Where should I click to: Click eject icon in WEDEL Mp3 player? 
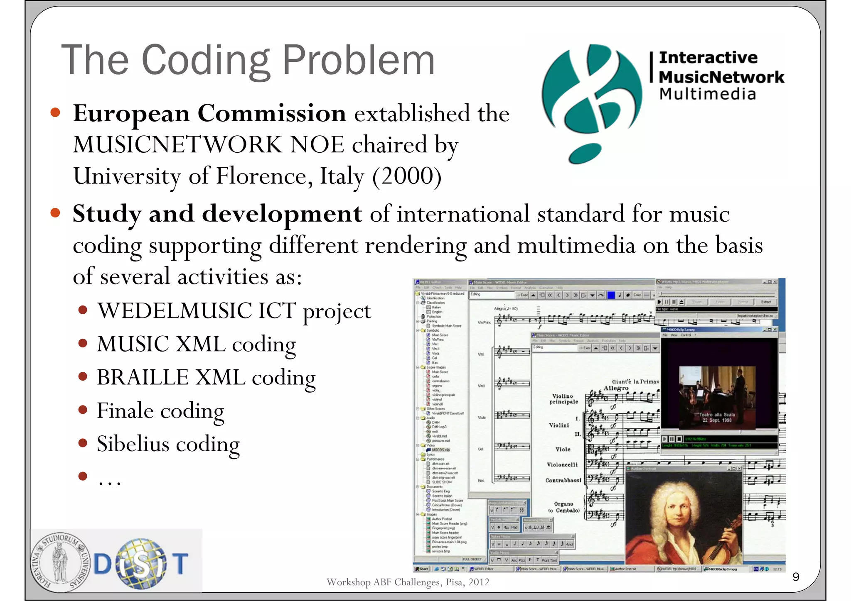(681, 302)
